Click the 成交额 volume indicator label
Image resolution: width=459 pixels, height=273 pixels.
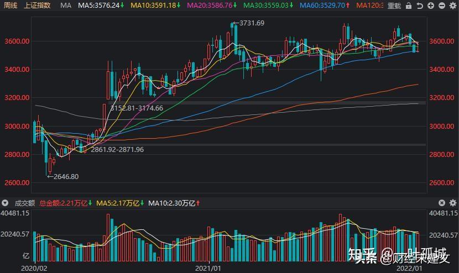23,203
